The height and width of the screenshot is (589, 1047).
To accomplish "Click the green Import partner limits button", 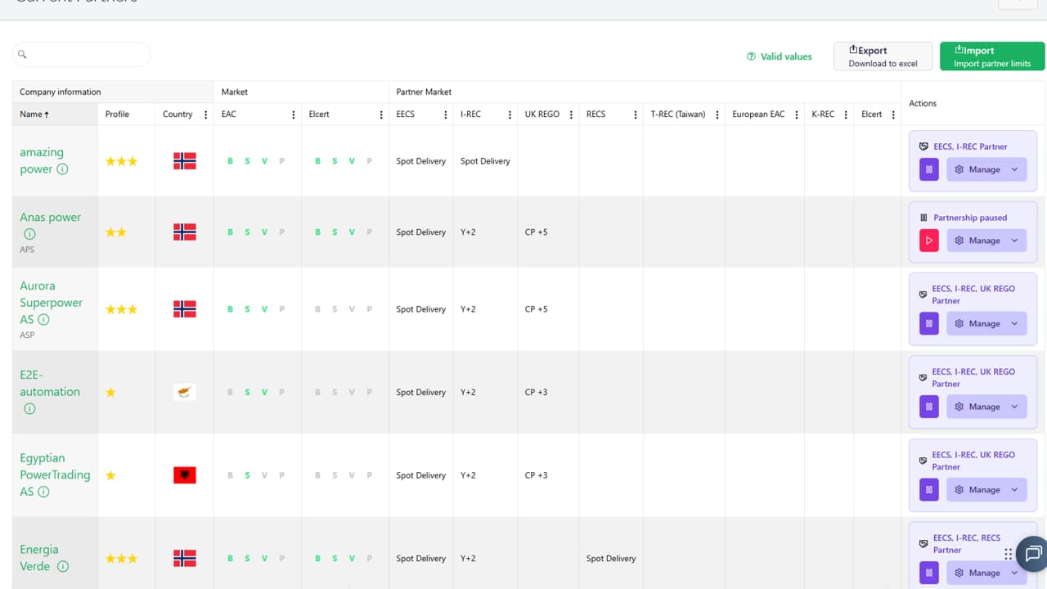I will 991,56.
